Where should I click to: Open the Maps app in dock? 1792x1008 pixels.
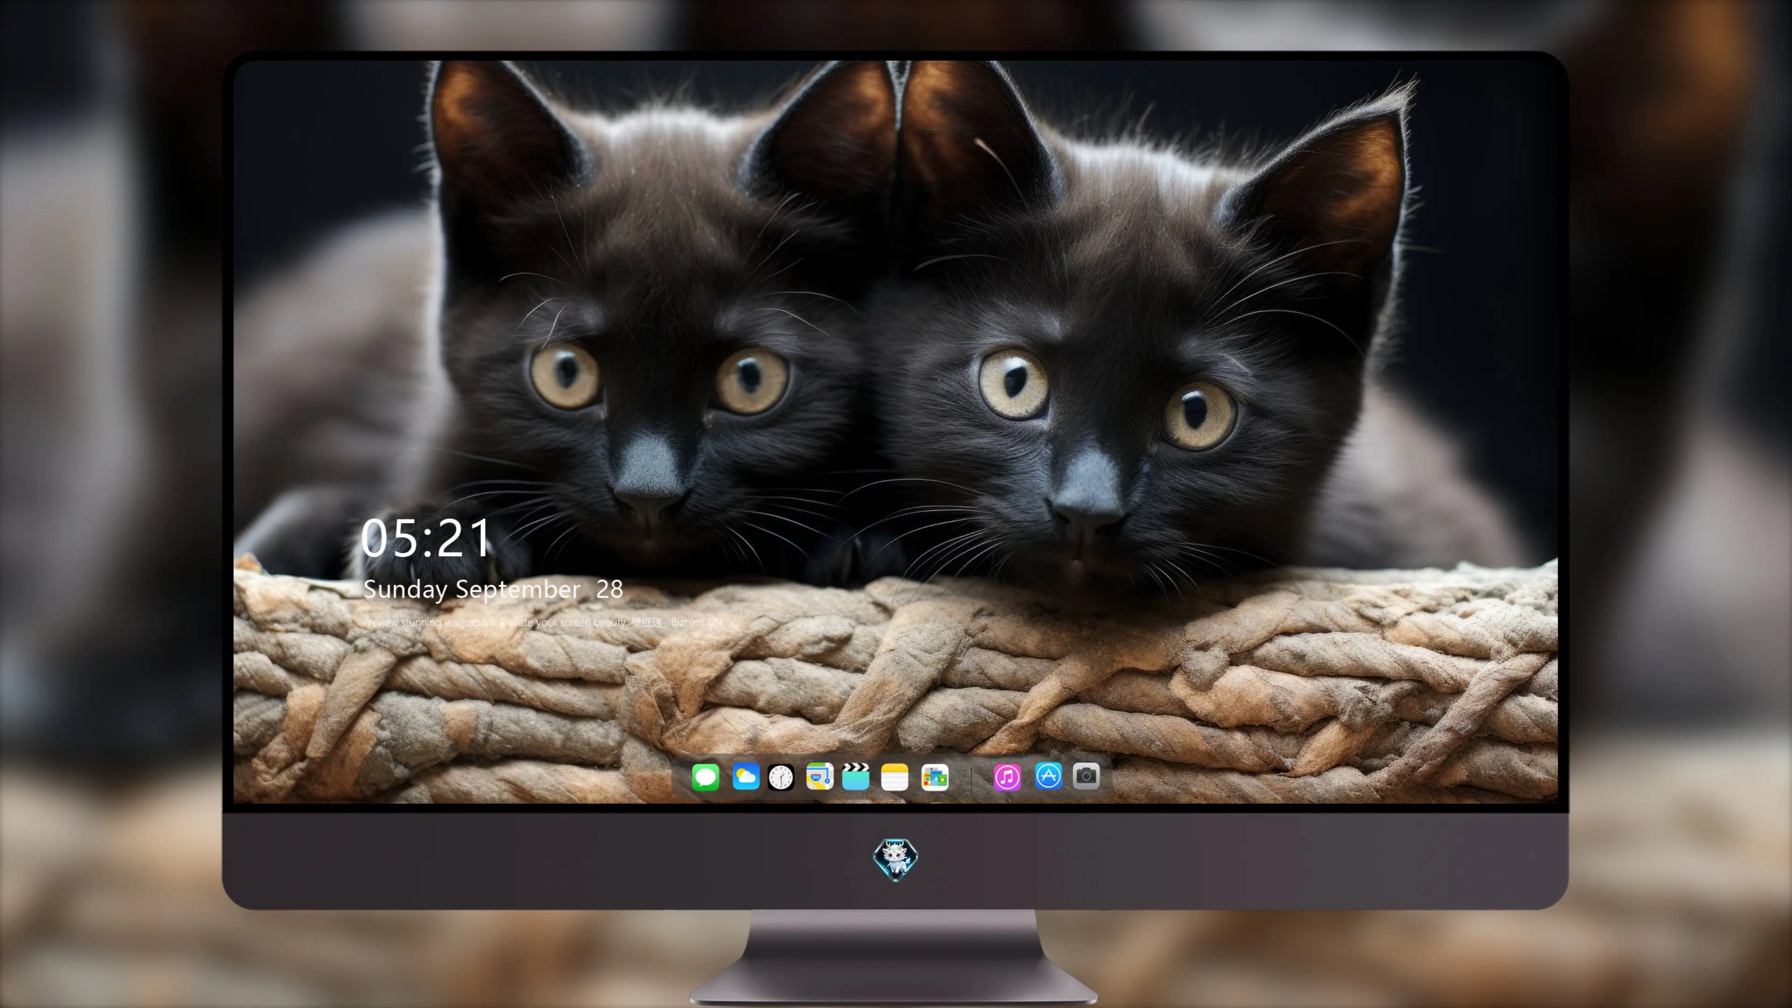coord(819,777)
